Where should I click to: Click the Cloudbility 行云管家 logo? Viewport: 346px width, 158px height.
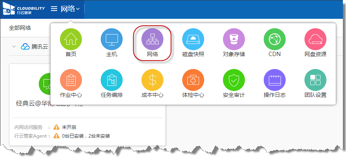[x=24, y=9]
